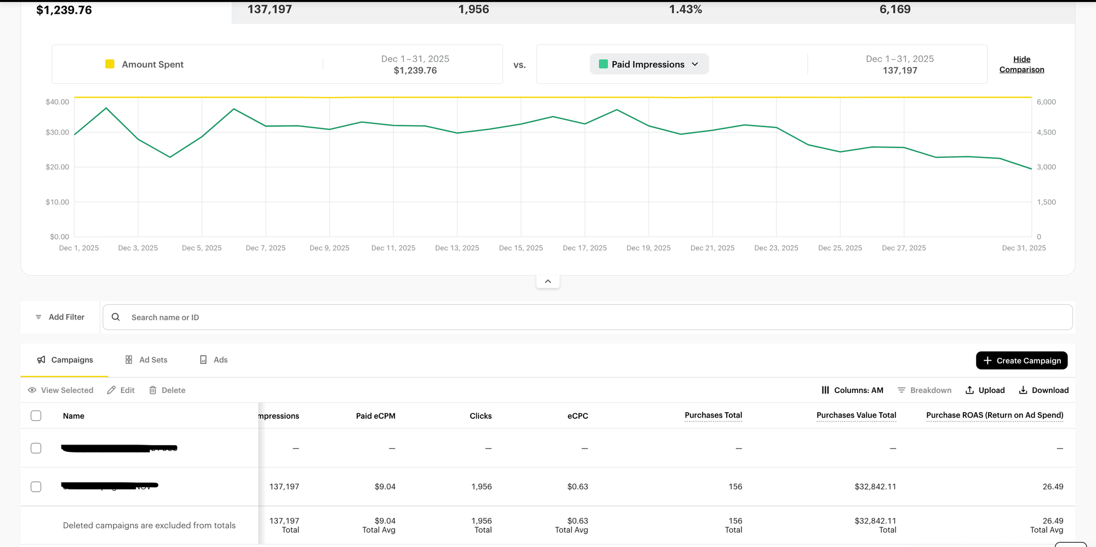
Task: Click the magnifier search icon
Action: pos(116,317)
